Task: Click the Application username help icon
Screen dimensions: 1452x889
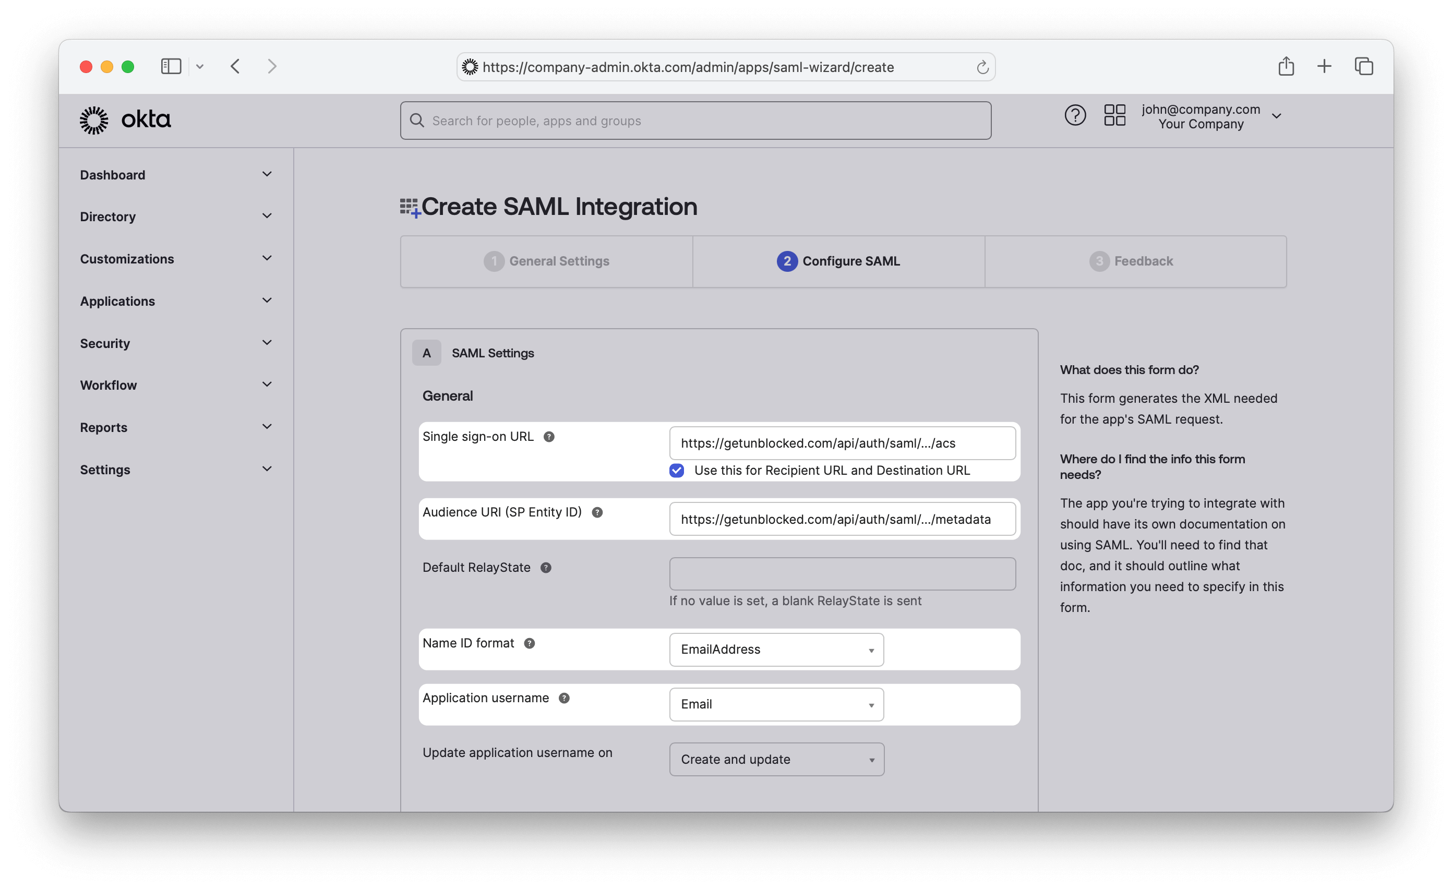Action: [x=564, y=698]
